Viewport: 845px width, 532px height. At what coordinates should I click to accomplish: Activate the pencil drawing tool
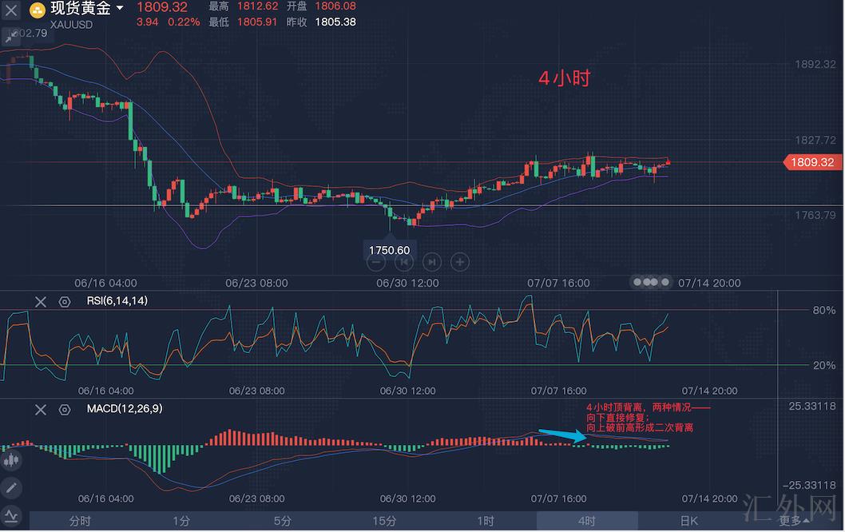pyautogui.click(x=11, y=486)
